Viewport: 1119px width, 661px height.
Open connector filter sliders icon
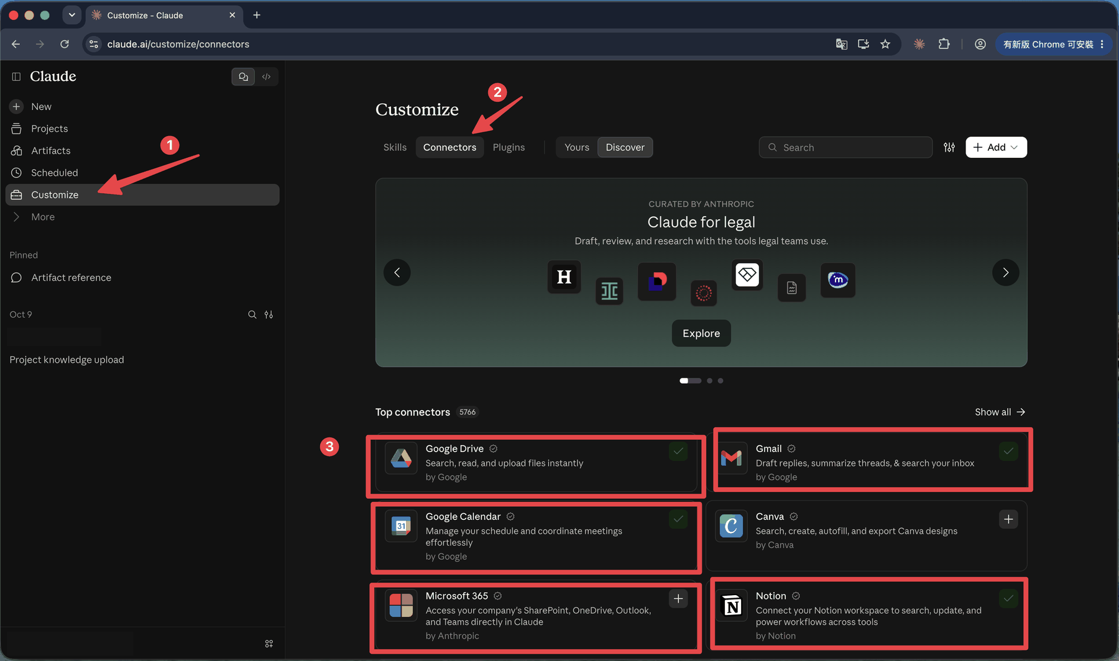(949, 147)
